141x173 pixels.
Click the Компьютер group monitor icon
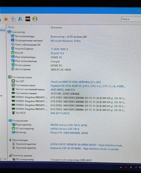coord(9,32)
